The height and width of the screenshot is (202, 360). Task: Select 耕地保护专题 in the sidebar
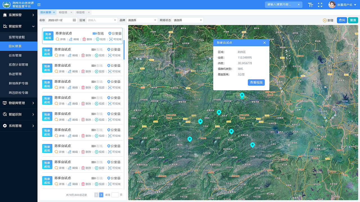tap(19, 83)
